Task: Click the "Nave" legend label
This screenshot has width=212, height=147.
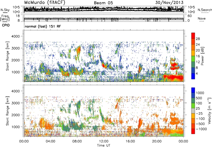Action: [202, 18]
